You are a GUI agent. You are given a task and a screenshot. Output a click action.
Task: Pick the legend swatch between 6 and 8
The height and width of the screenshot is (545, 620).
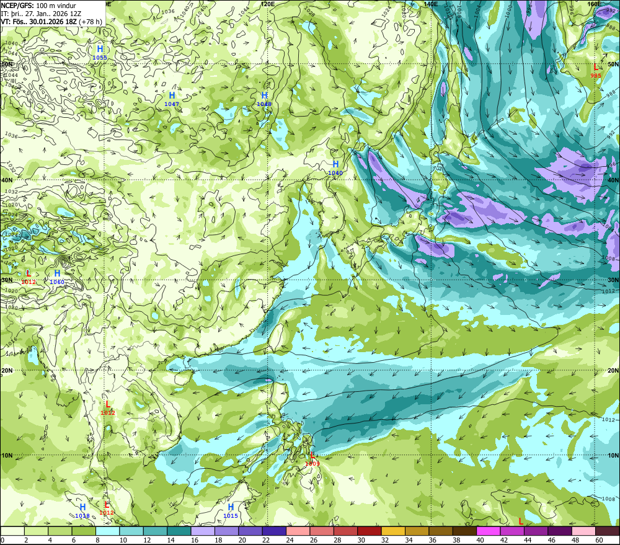click(84, 531)
